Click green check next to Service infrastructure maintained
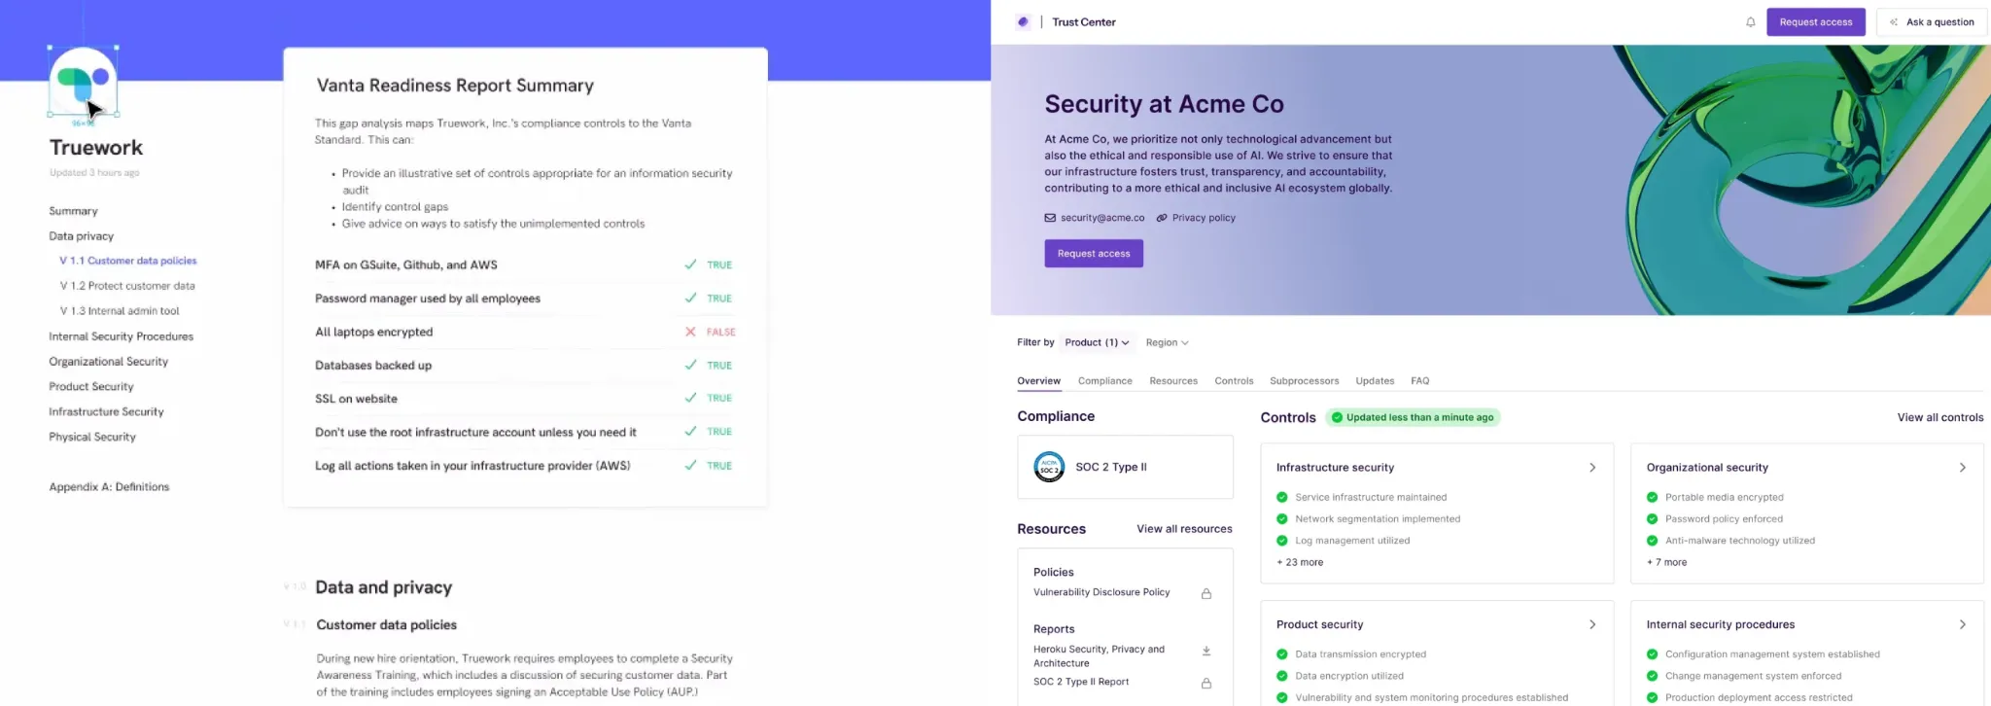Viewport: 1991px width, 706px height. coord(1282,497)
